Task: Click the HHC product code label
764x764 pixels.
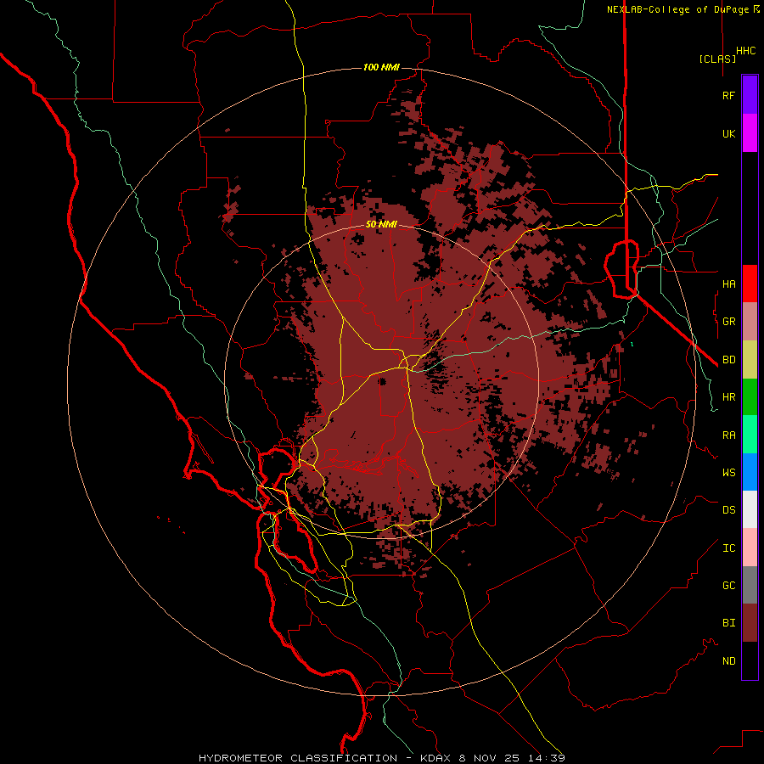Action: click(x=746, y=51)
